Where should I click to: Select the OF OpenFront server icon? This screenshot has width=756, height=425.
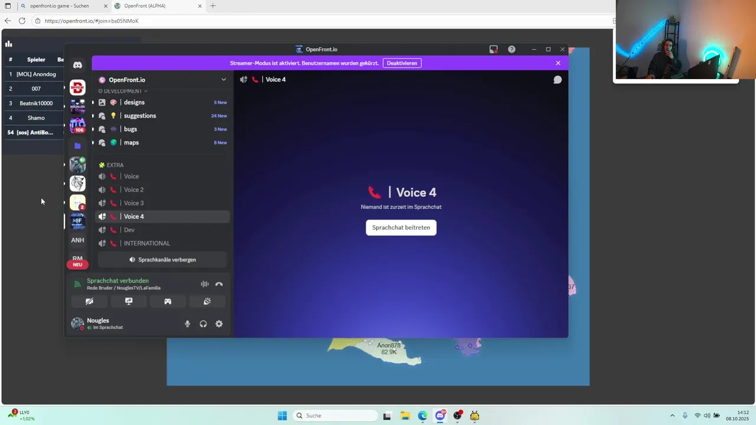(x=77, y=221)
